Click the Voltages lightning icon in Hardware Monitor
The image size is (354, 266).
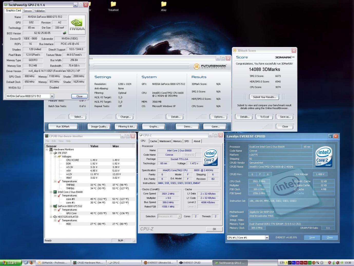pyautogui.click(x=59, y=156)
